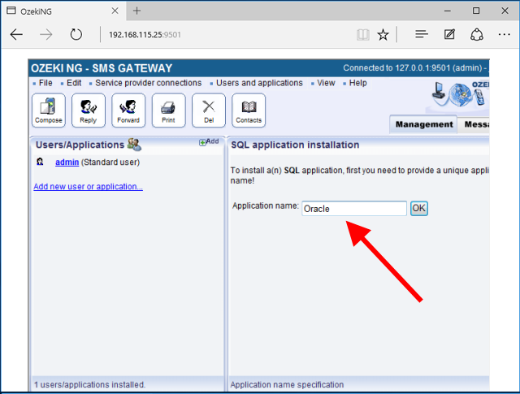Image resolution: width=520 pixels, height=394 pixels.
Task: Hit the Del toolbar icon
Action: (209, 110)
